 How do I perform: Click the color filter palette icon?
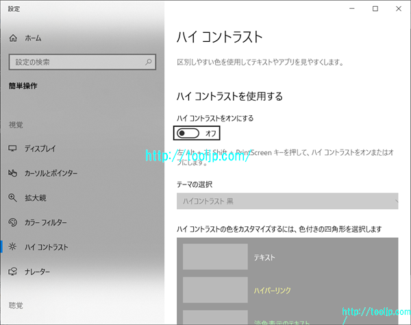(12, 222)
